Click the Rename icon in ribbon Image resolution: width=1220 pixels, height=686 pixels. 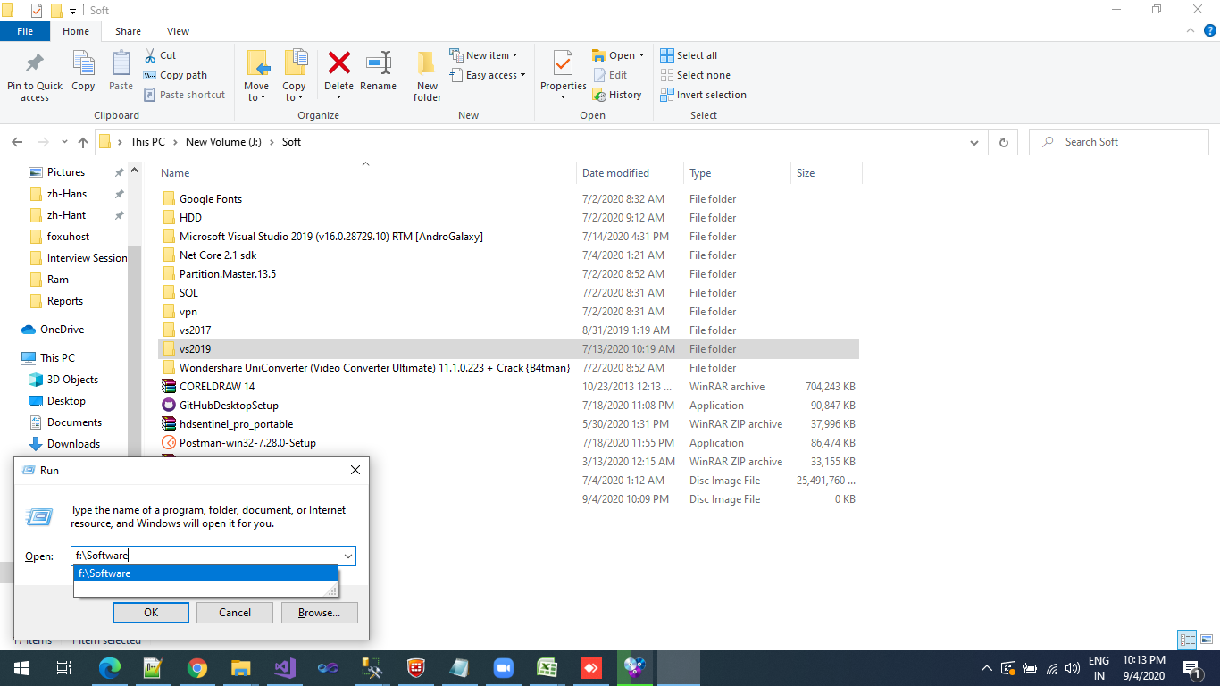[378, 64]
